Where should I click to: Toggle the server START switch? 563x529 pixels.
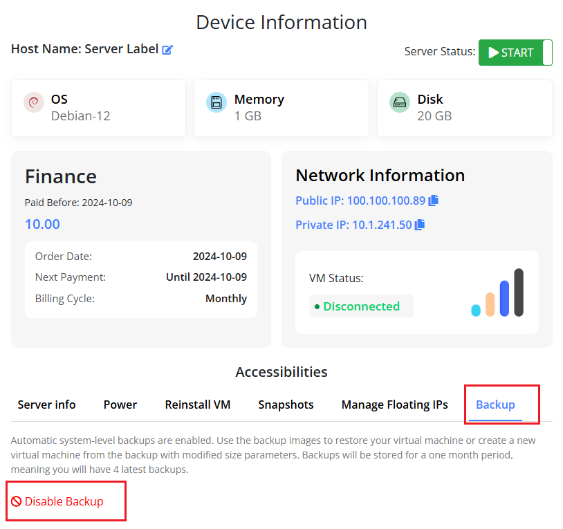[515, 53]
